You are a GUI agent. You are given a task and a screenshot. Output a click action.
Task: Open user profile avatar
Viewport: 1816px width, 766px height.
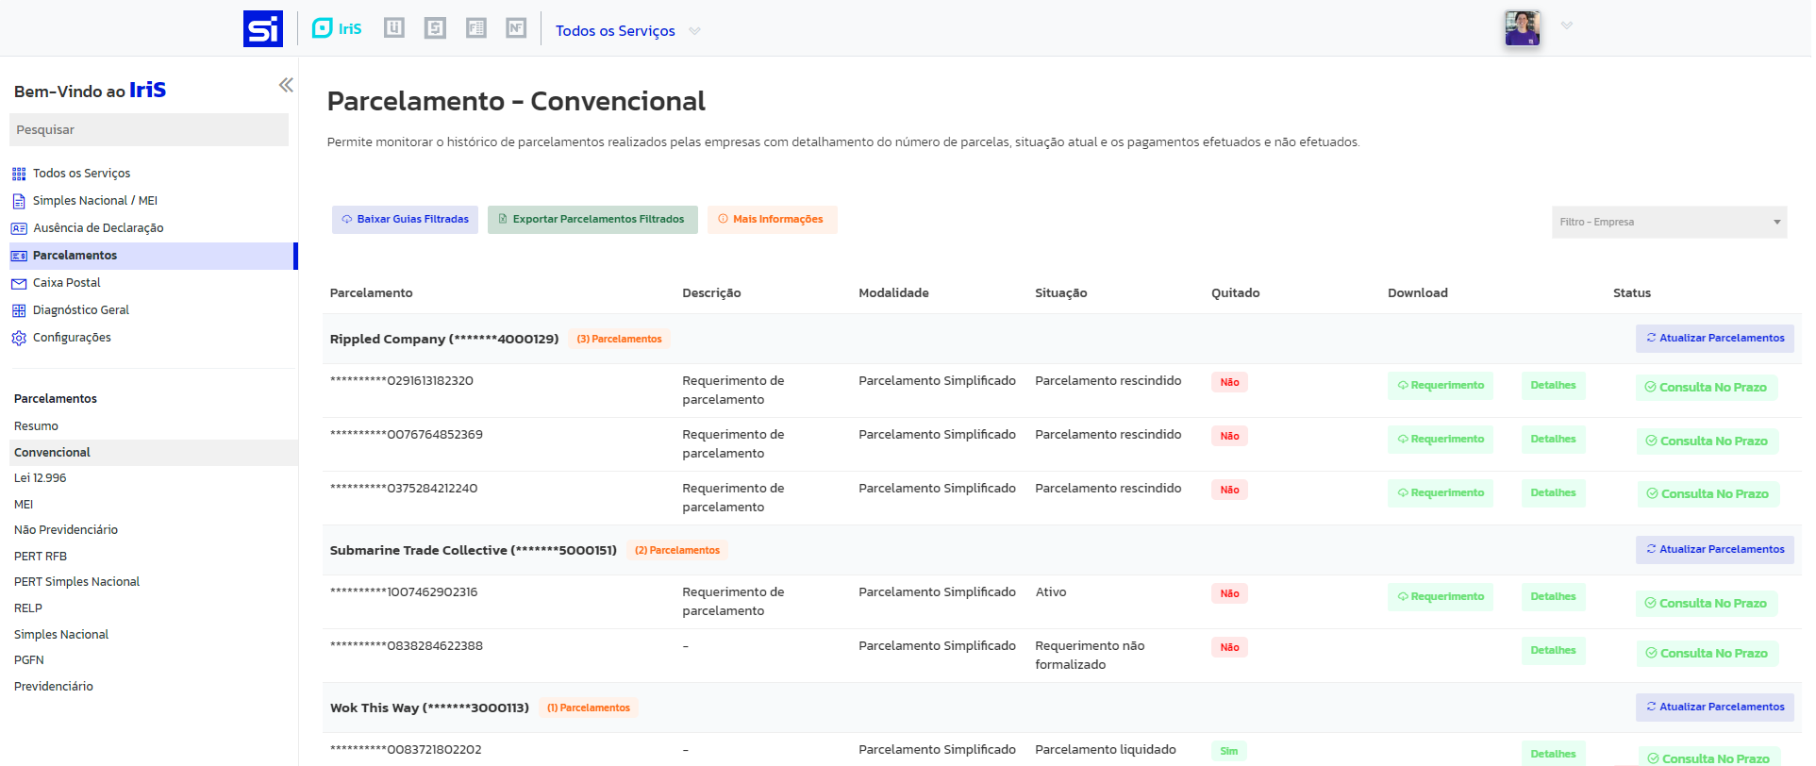[1522, 28]
